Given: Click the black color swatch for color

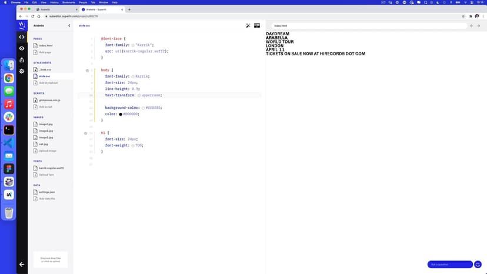Looking at the screenshot, I should 120,114.
